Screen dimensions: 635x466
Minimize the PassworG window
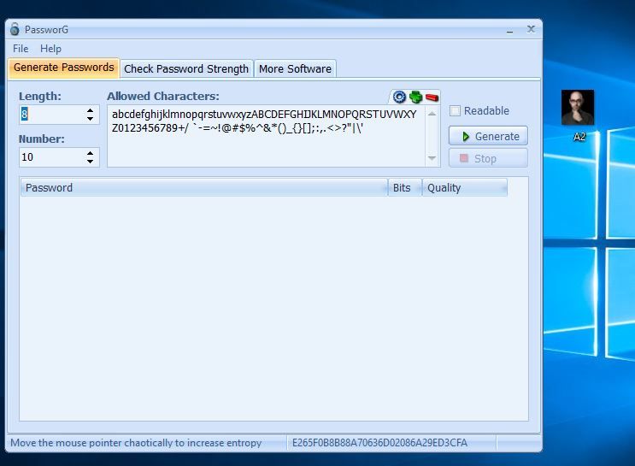point(510,30)
